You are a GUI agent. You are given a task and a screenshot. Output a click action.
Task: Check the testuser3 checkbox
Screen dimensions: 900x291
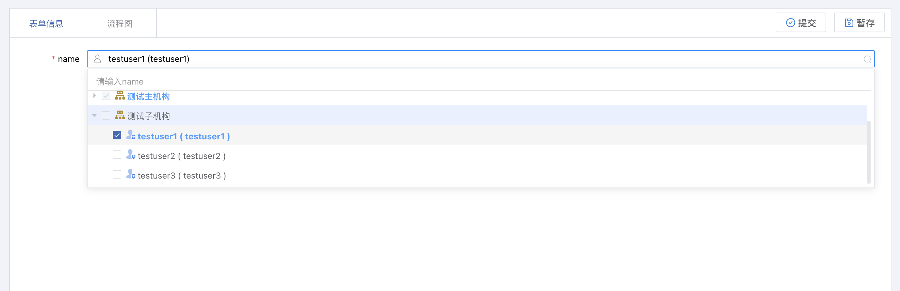point(117,174)
